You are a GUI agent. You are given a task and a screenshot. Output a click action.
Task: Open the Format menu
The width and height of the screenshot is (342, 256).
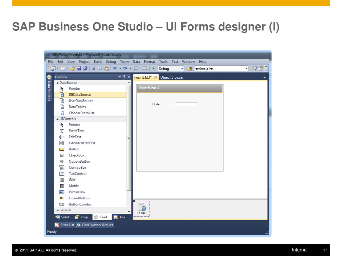click(149, 62)
